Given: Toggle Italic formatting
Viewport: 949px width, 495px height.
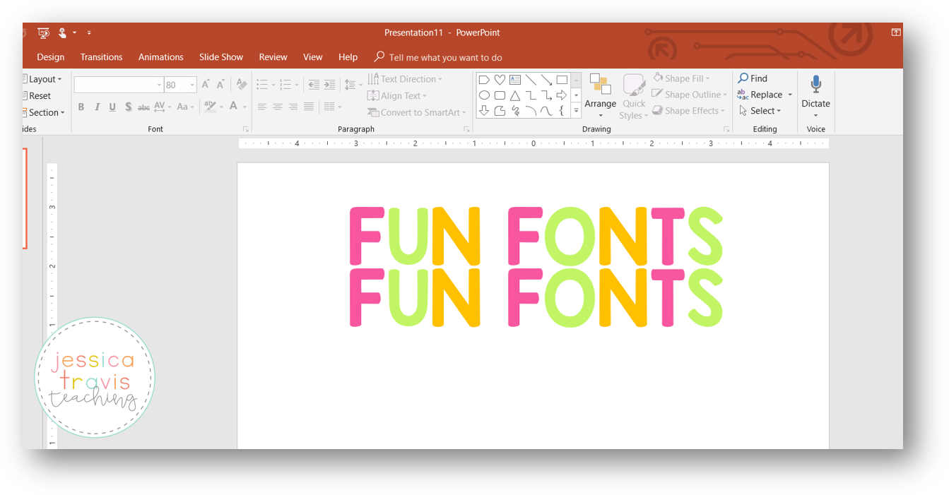Looking at the screenshot, I should [x=97, y=107].
